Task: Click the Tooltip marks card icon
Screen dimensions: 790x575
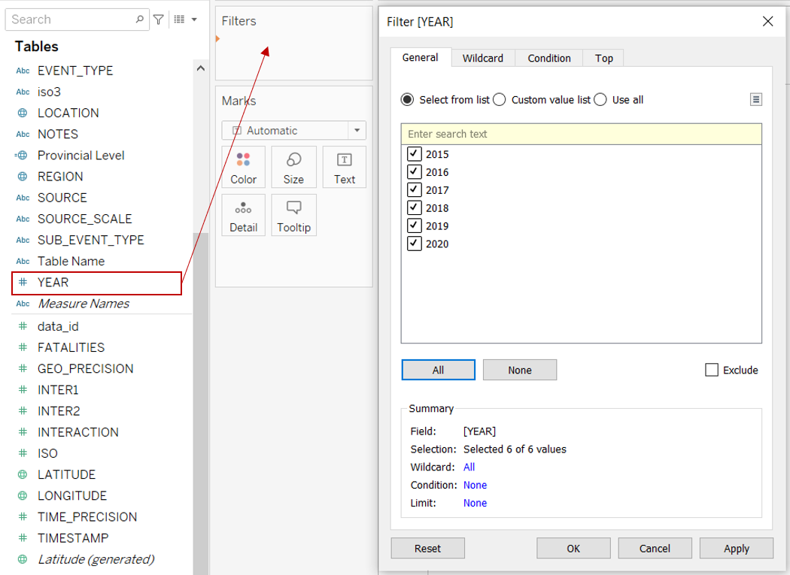Action: pos(293,208)
